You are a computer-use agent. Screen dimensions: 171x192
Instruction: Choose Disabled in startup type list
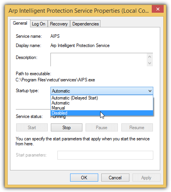point(102,113)
